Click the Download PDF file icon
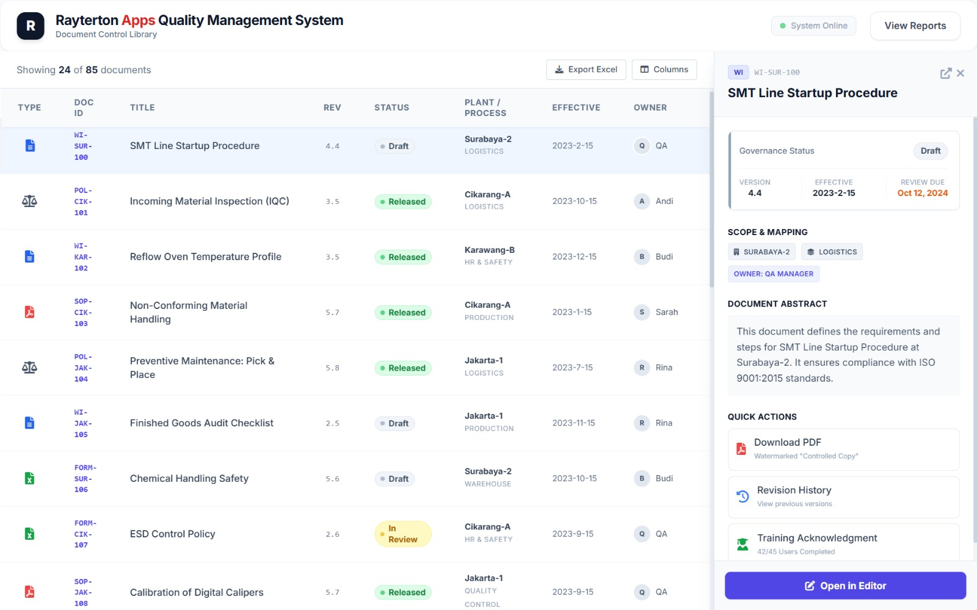This screenshot has width=977, height=610. [741, 449]
